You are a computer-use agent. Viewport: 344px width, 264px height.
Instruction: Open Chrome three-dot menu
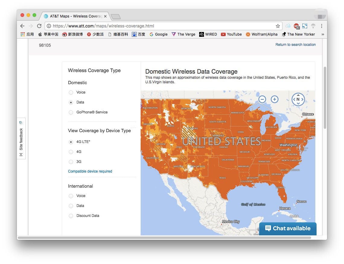tap(322, 26)
